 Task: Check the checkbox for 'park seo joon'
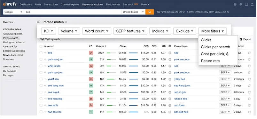tap(41, 59)
